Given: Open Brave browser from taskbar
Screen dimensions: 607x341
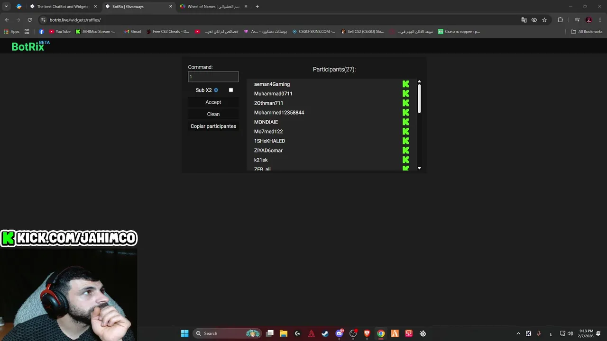Looking at the screenshot, I should click(x=367, y=333).
